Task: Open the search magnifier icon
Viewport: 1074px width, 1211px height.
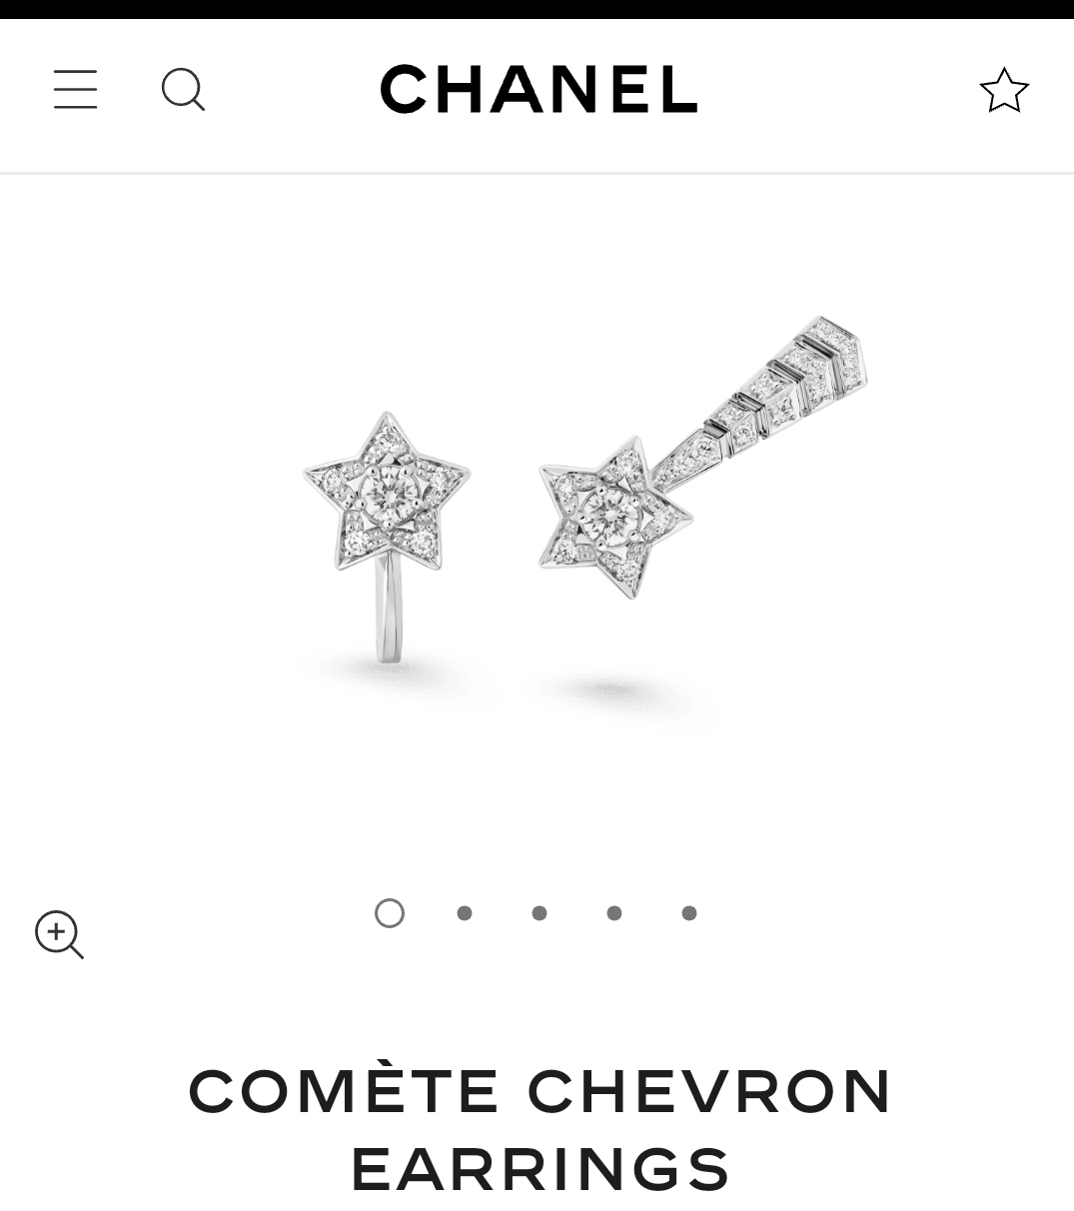Action: (184, 90)
